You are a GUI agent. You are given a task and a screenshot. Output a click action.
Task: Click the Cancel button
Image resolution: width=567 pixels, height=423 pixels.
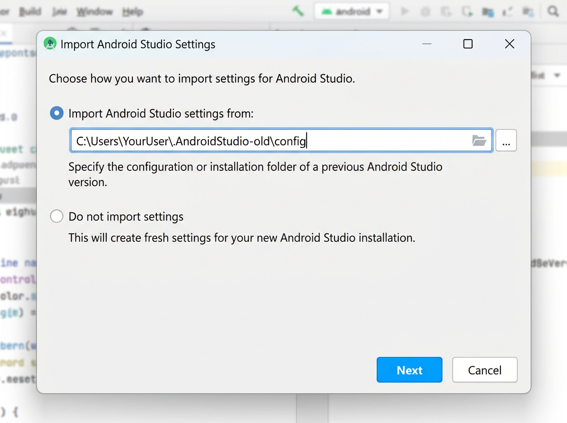click(485, 370)
